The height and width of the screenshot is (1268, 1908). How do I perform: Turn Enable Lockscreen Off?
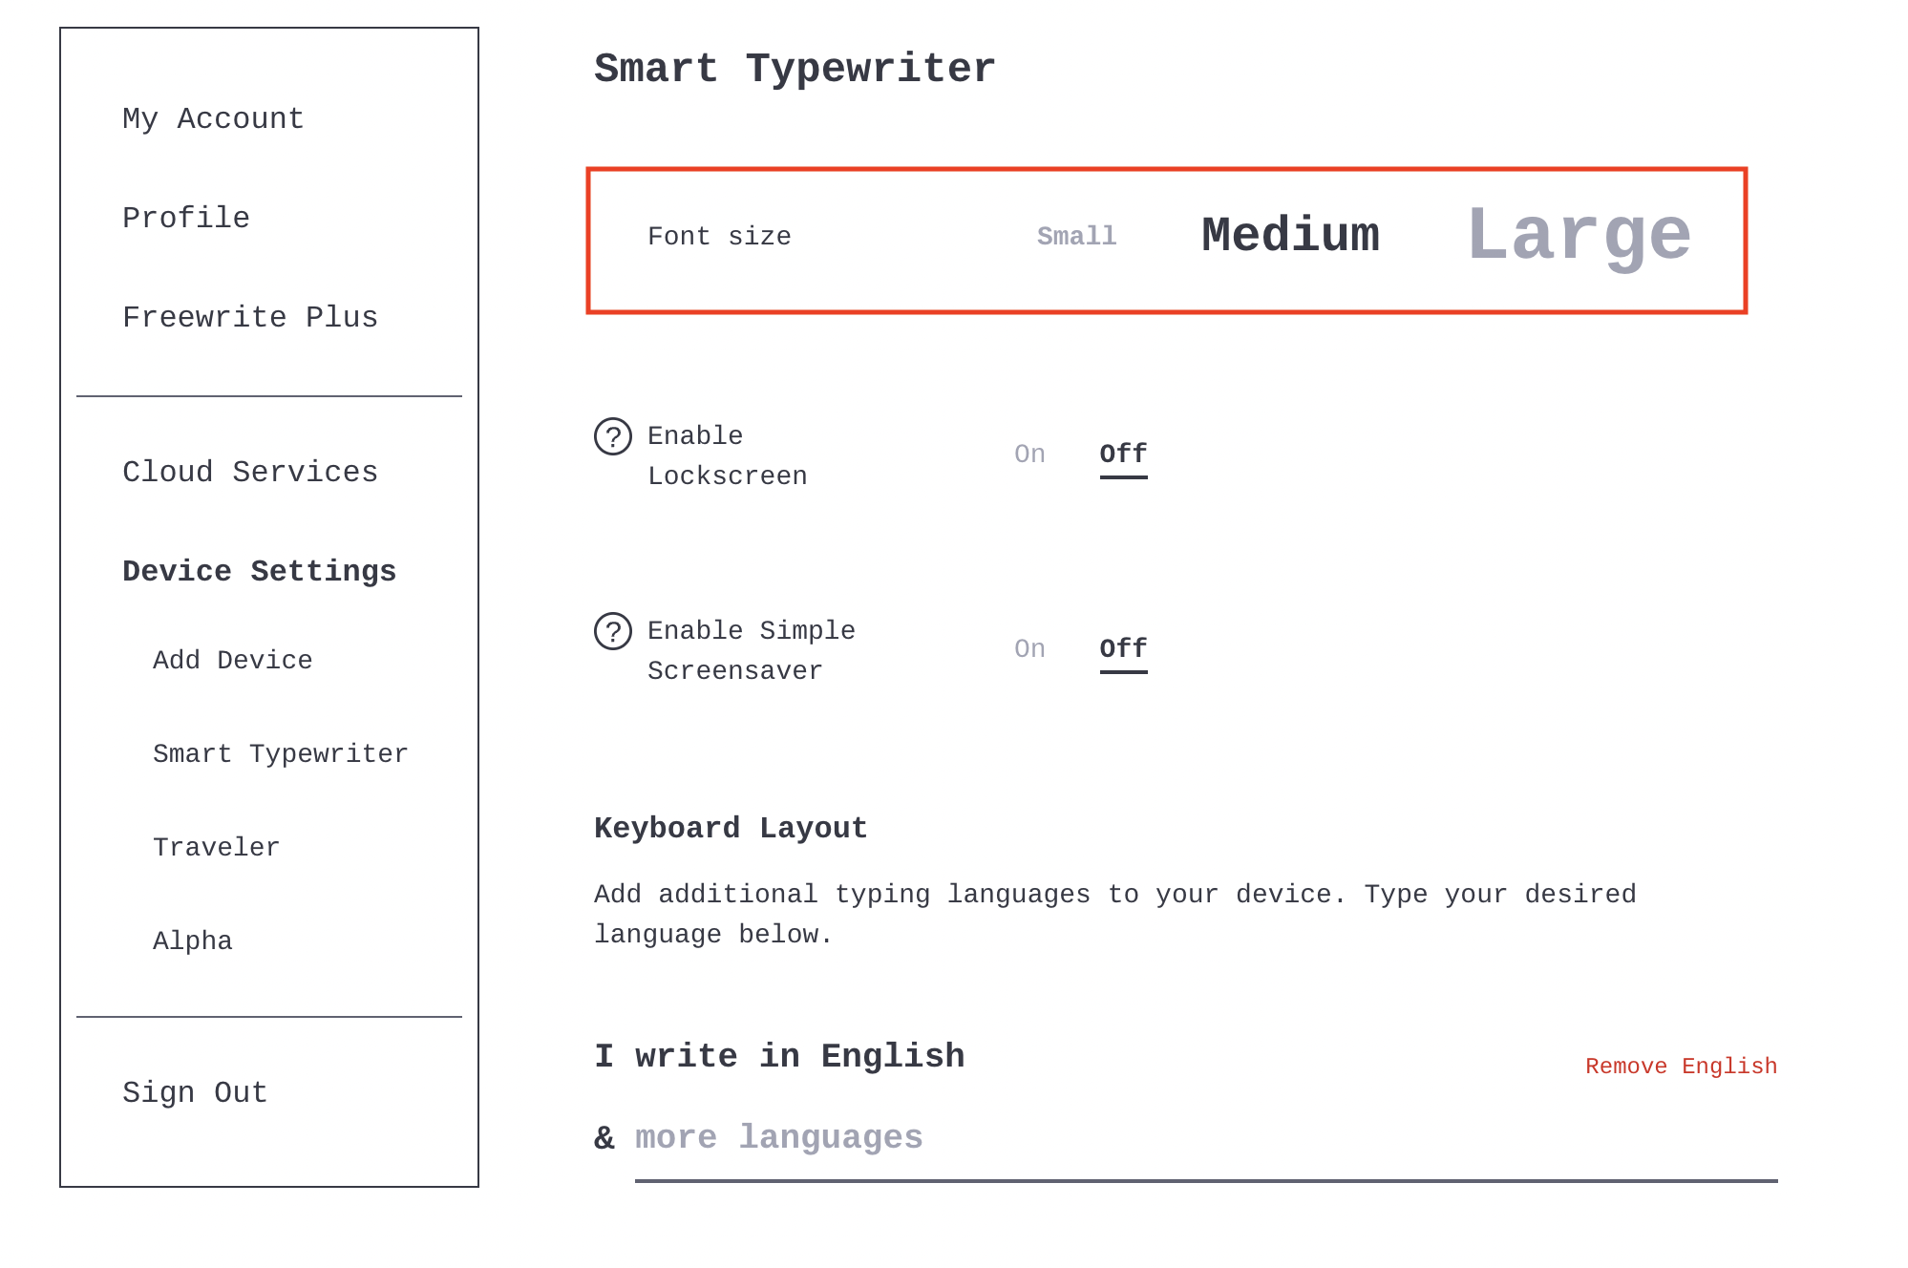1123,456
